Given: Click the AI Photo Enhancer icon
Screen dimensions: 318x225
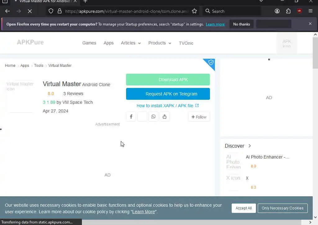Looking at the screenshot, I should (x=234, y=162).
